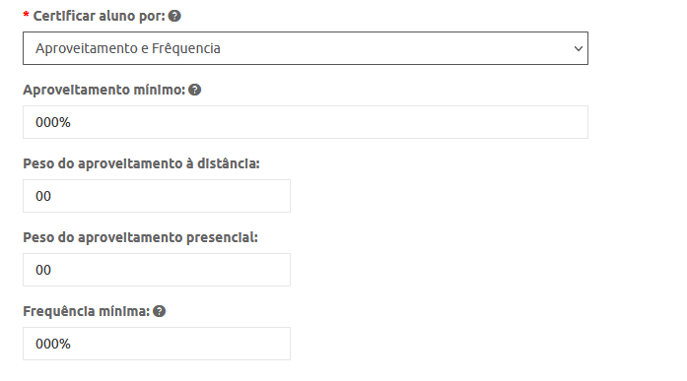The image size is (687, 381).
Task: Expand the Certificar aluno por dropdown chevron
Action: coord(579,48)
